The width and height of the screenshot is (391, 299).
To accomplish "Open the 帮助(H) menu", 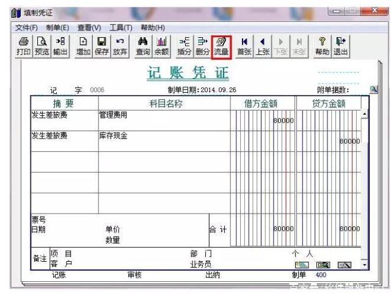I will tap(153, 27).
